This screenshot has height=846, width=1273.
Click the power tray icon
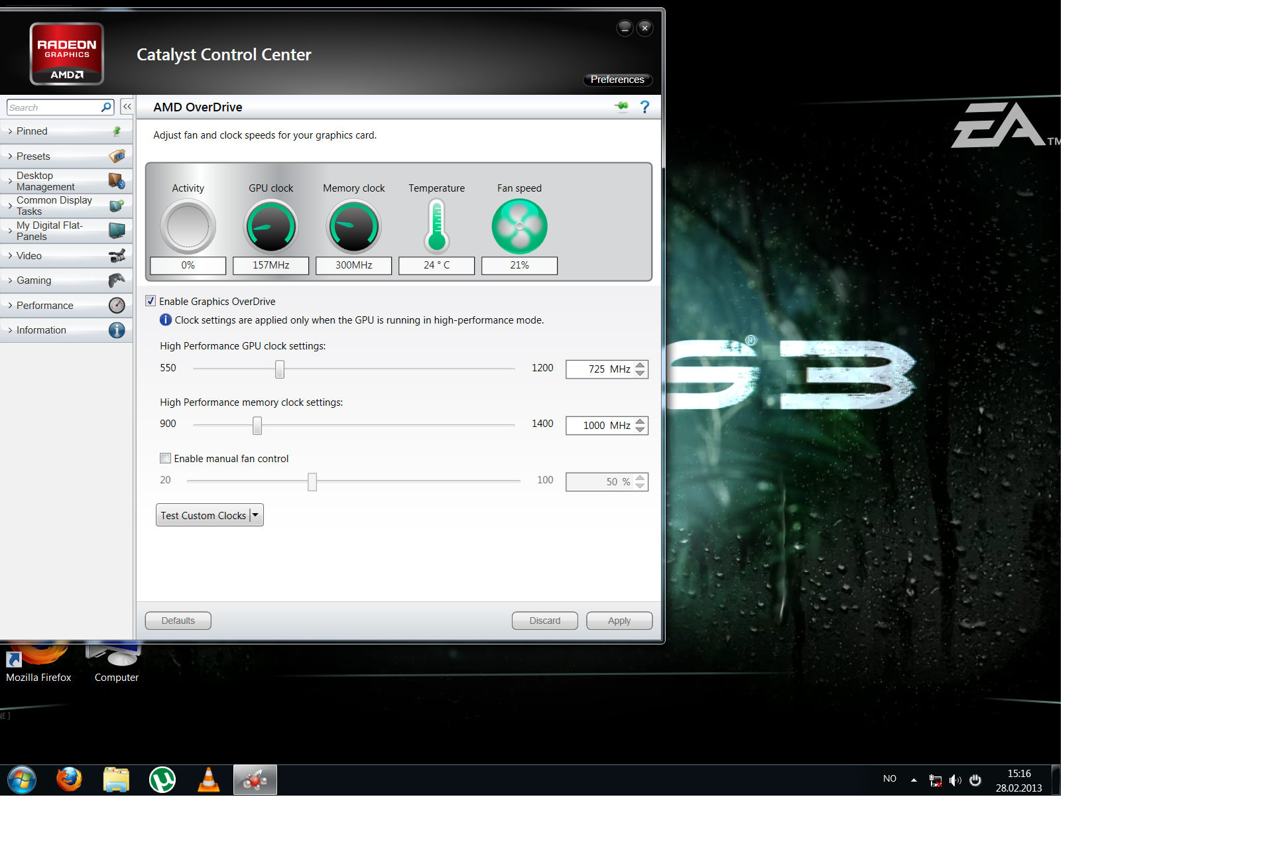pyautogui.click(x=975, y=780)
